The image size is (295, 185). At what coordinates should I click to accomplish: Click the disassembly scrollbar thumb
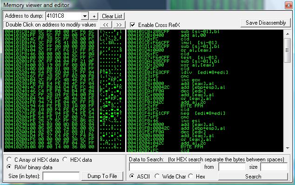(288, 50)
